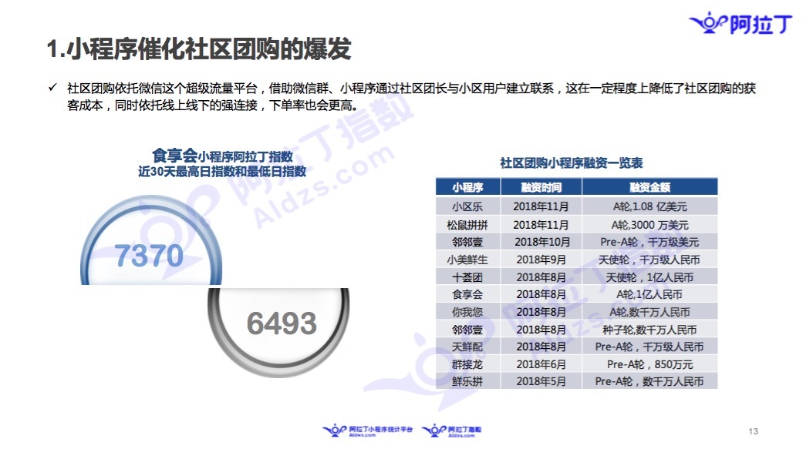Click the table title 社区团购小程序融资一览表
Screen dimensions: 803x449
pyautogui.click(x=572, y=163)
